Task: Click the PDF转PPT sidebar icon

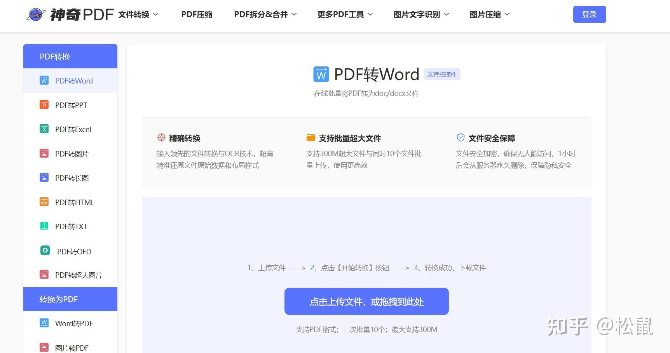Action: click(x=44, y=105)
